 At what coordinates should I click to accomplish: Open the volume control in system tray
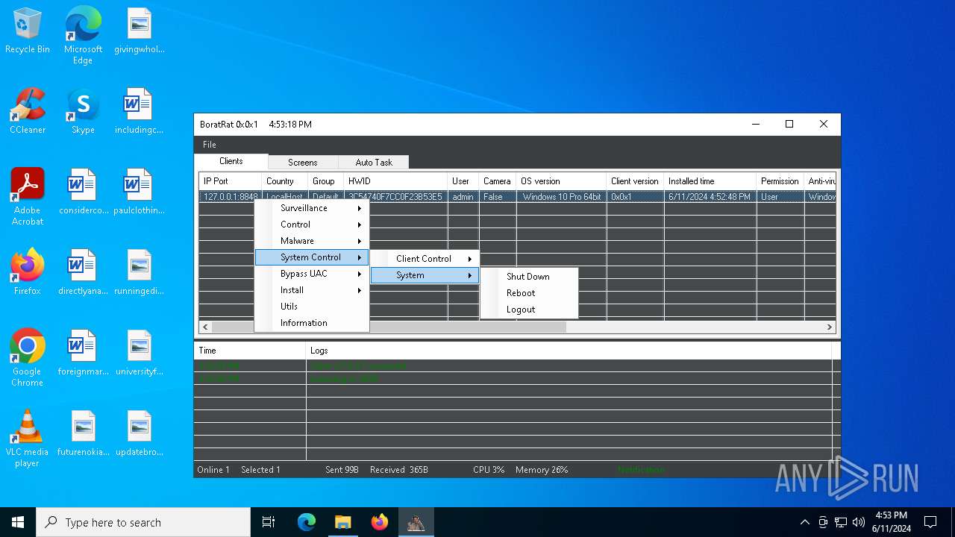(x=858, y=522)
